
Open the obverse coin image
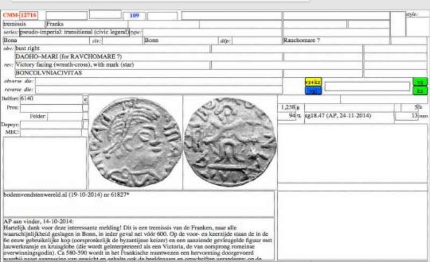[135, 142]
